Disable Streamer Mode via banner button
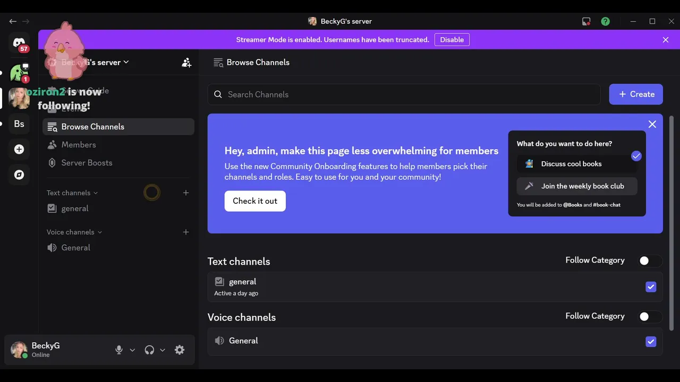680x382 pixels. click(x=452, y=40)
